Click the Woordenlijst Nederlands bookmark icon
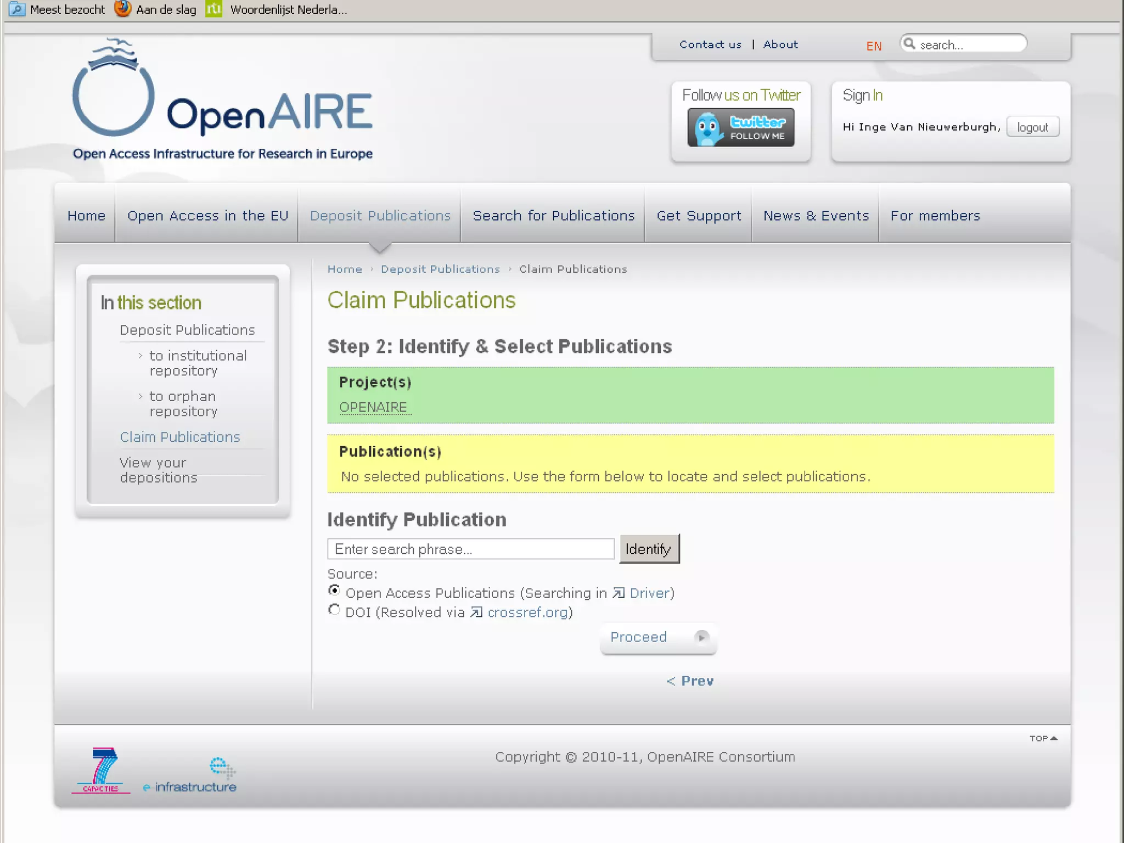The image size is (1124, 843). (x=213, y=9)
